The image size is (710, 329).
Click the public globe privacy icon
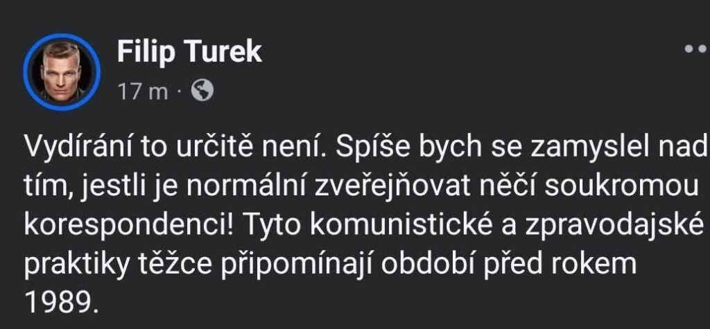pos(202,91)
